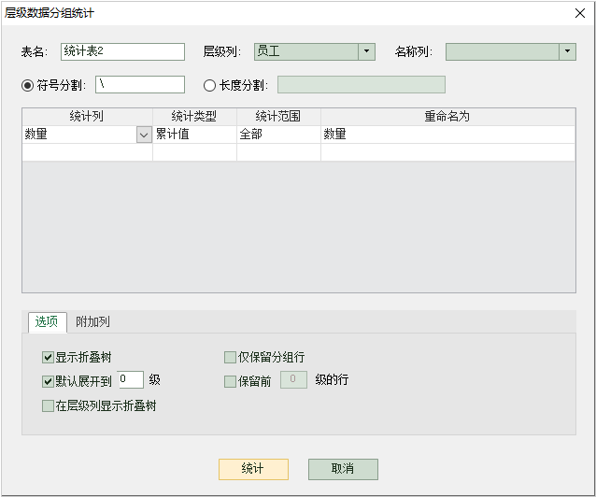
Task: Click the 重命名为 cell containing 数量
Action: [447, 135]
